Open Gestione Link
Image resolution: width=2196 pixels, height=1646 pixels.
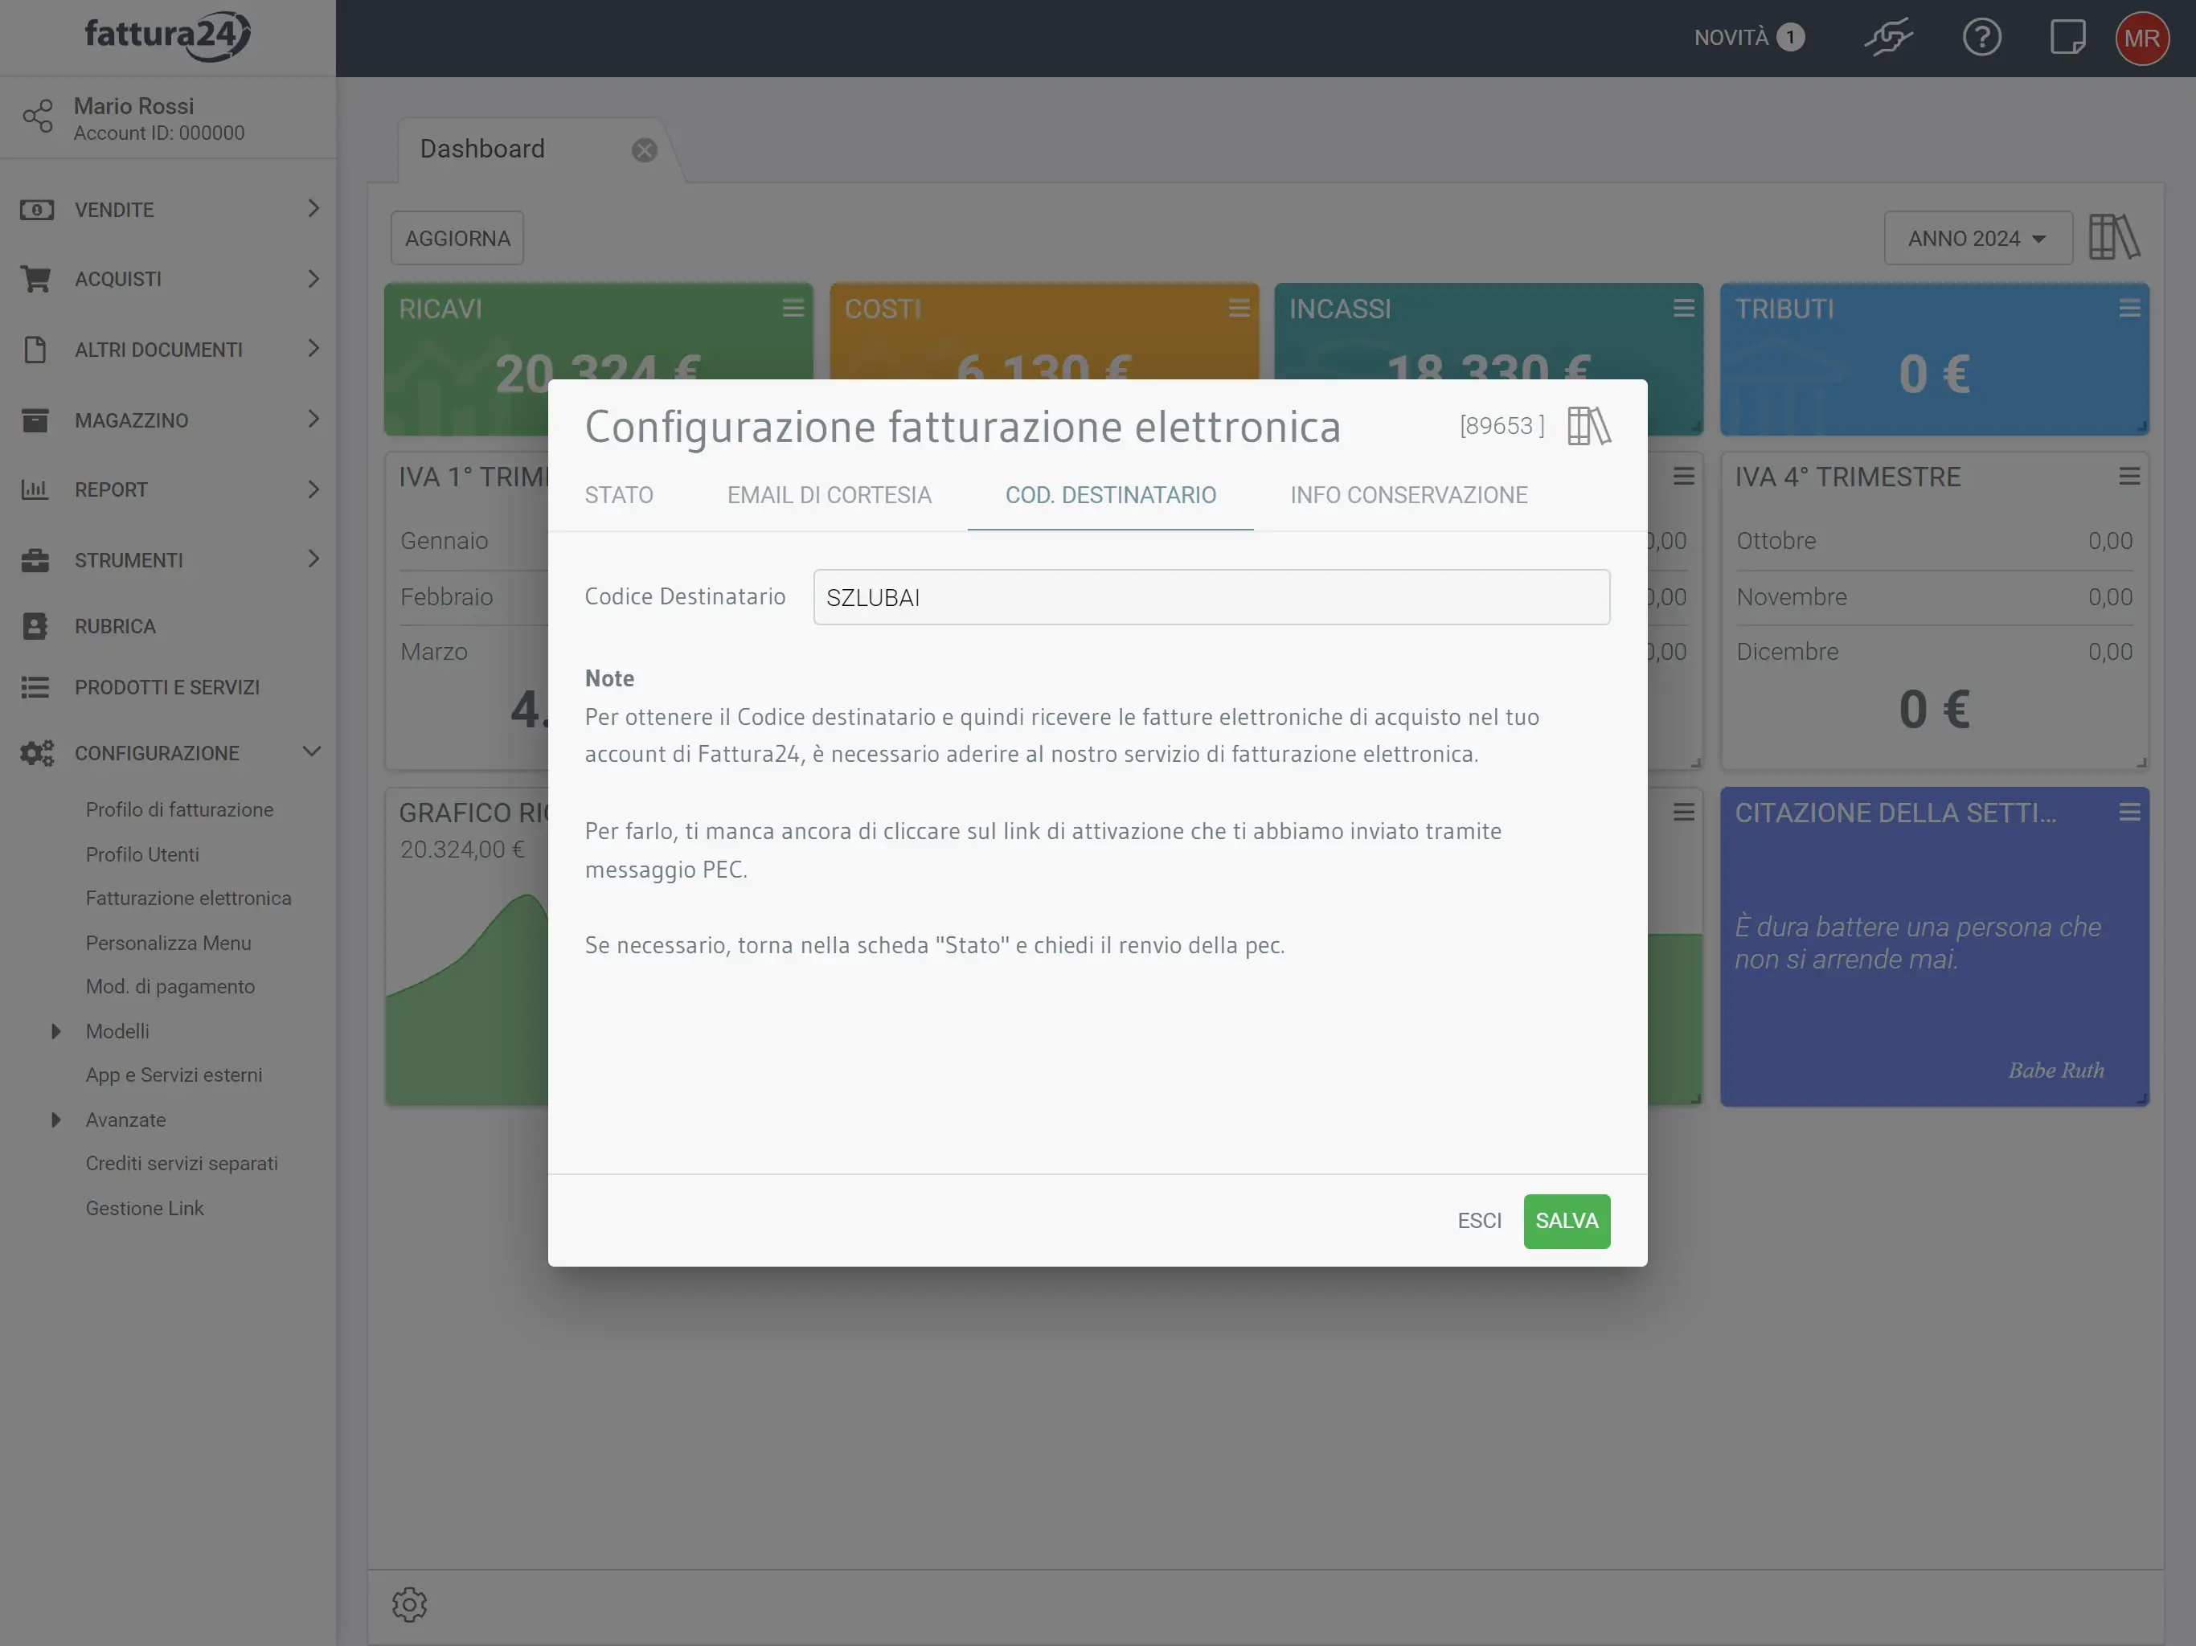pyautogui.click(x=145, y=1208)
